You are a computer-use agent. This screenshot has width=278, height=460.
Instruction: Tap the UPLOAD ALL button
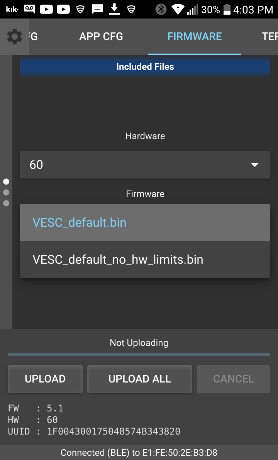coord(140,379)
